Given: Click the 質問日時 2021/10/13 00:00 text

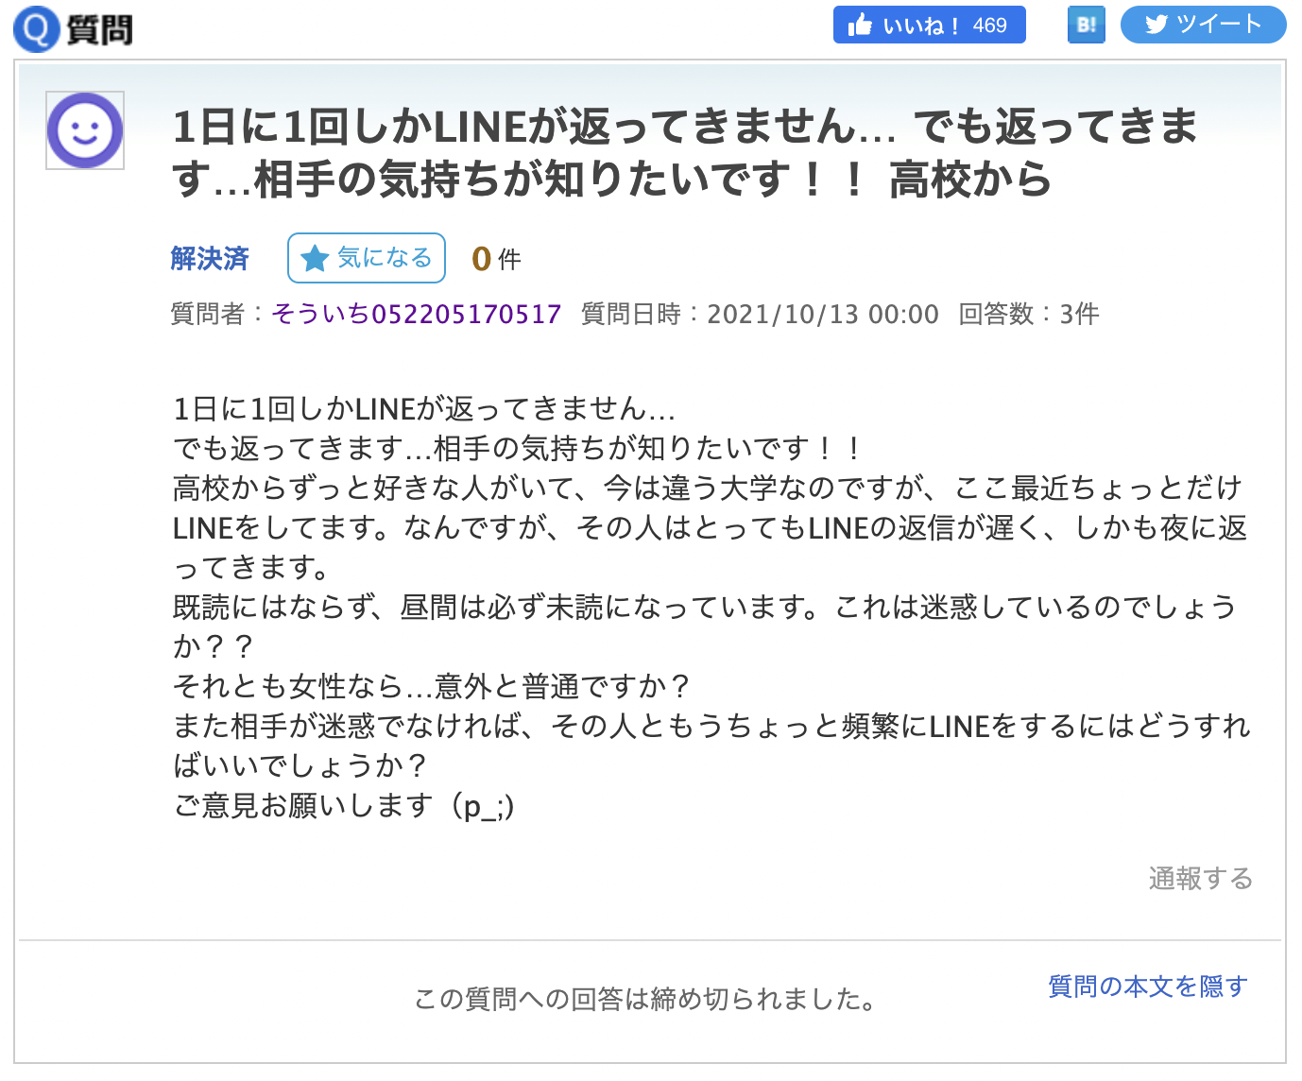Looking at the screenshot, I should 760,314.
